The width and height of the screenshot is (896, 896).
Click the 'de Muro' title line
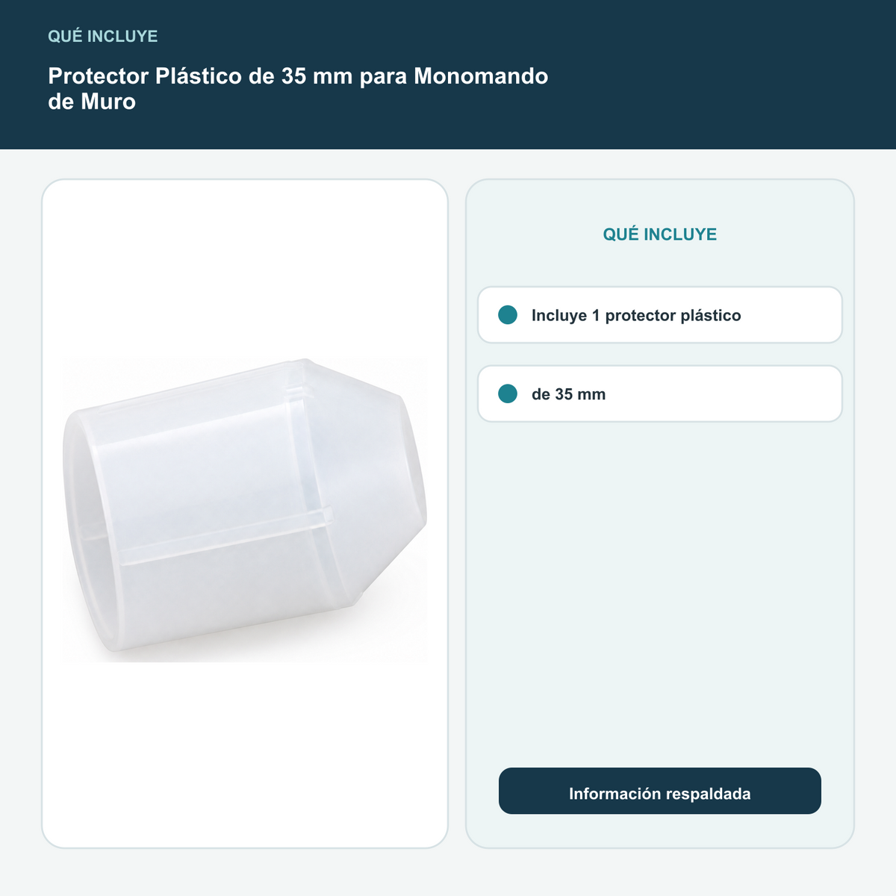pyautogui.click(x=92, y=102)
